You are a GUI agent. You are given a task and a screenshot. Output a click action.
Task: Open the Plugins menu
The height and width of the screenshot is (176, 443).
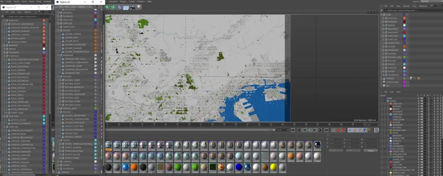pyautogui.click(x=123, y=1)
